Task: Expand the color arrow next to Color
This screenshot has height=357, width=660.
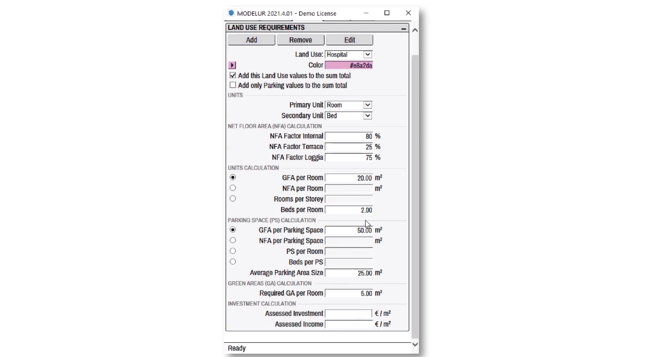Action: [x=232, y=65]
